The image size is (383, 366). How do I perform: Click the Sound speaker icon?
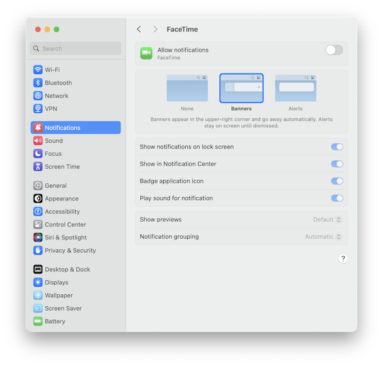[x=38, y=140]
